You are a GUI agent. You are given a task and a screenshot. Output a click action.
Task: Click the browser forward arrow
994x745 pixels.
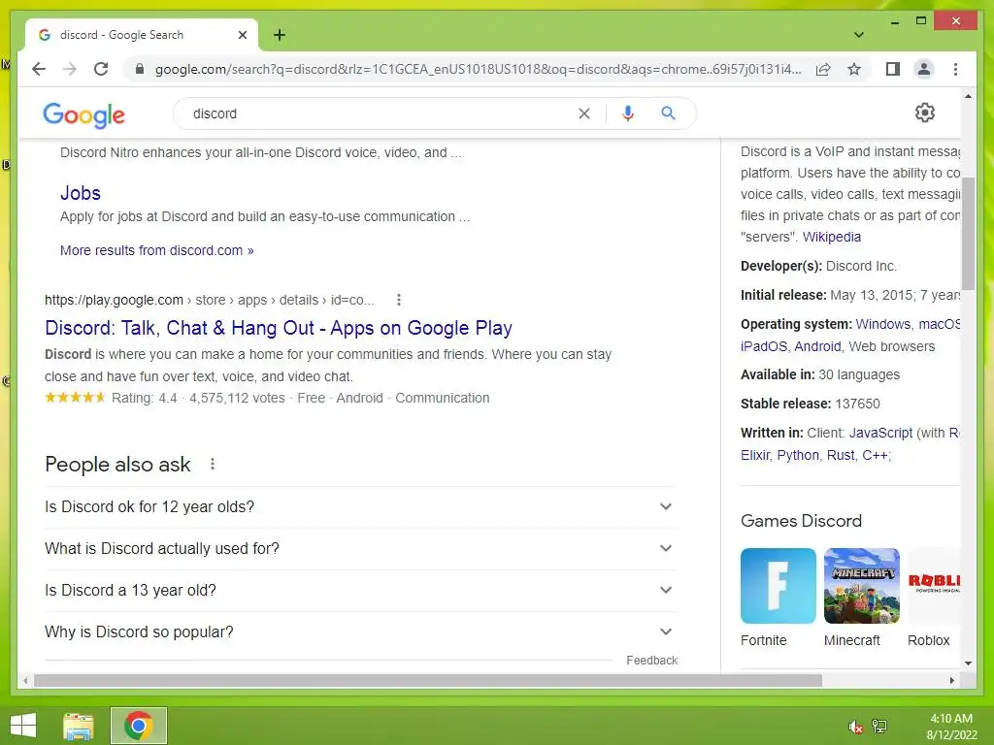(x=70, y=69)
